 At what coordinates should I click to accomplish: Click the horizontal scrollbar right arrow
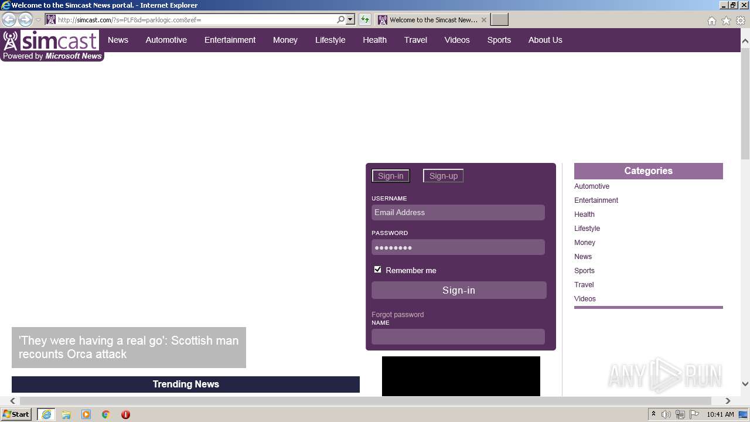click(728, 401)
